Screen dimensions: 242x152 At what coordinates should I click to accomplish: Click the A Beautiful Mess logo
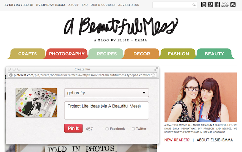(121, 26)
